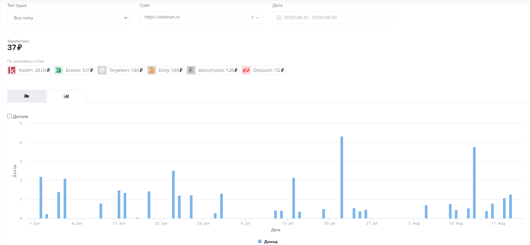530x245 pixels.
Task: Click the Etarg: 1.69₽ earnings label
Action: (170, 70)
